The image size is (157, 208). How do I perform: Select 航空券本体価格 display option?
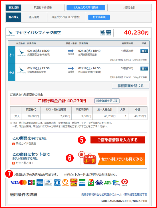tap(43, 7)
